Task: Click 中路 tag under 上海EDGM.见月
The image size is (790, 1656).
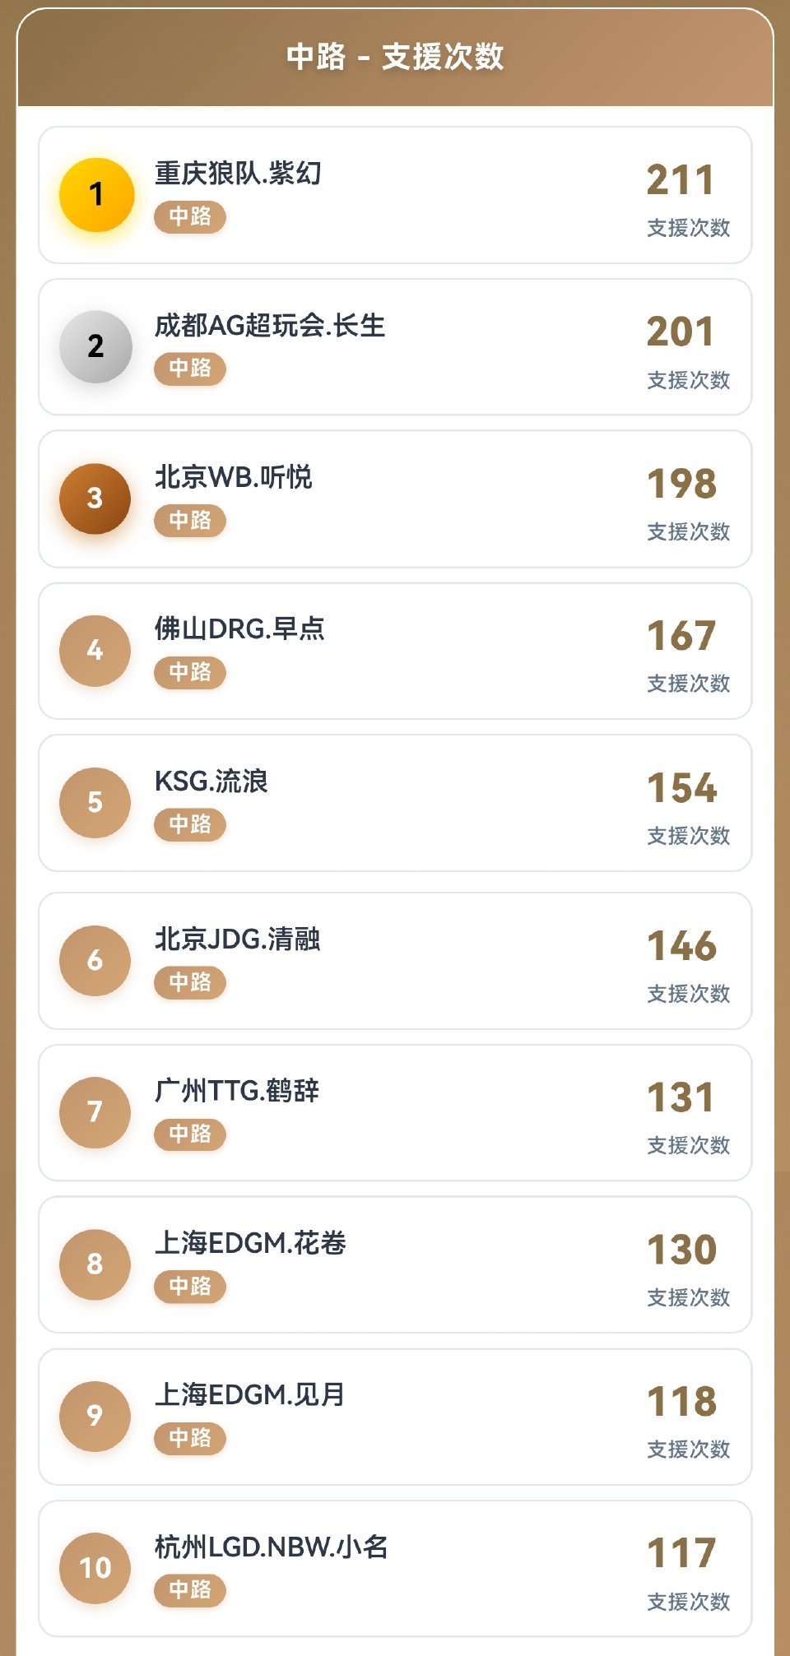Action: pos(190,1438)
